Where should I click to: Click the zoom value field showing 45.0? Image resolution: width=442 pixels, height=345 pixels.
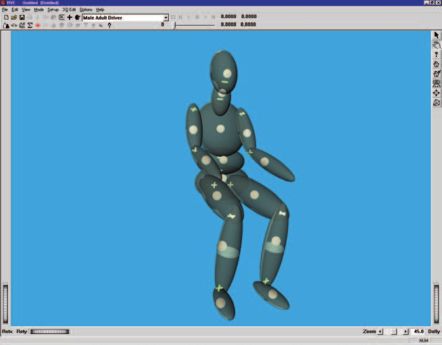(x=418, y=331)
